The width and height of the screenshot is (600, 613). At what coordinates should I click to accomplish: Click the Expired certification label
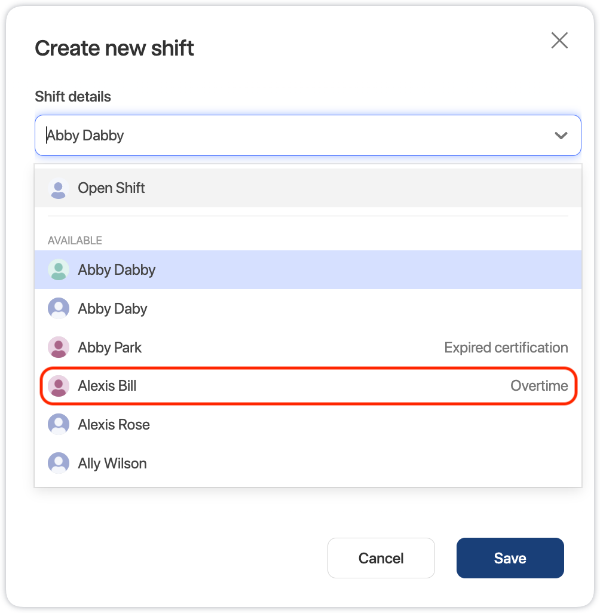click(x=506, y=348)
